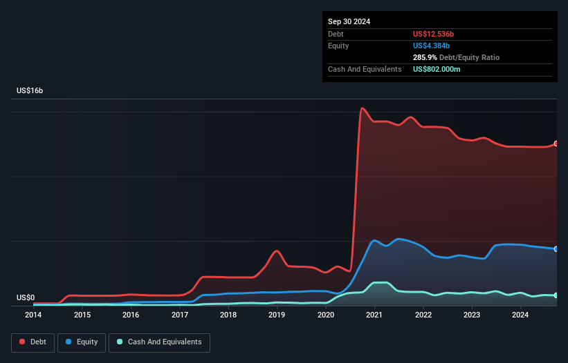This screenshot has width=568, height=363.
Task: Click the 2019 x-axis label
Action: pos(277,315)
